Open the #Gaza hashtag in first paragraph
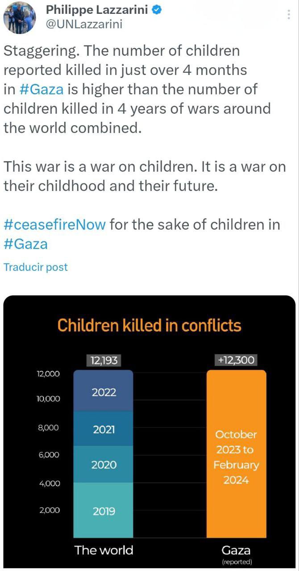 pos(42,89)
